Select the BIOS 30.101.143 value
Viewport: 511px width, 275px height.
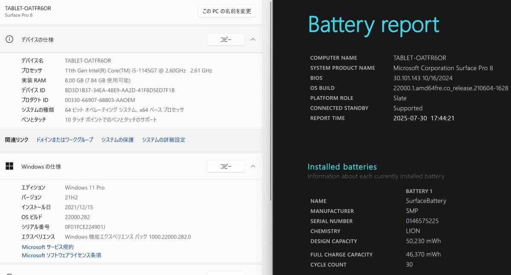423,78
